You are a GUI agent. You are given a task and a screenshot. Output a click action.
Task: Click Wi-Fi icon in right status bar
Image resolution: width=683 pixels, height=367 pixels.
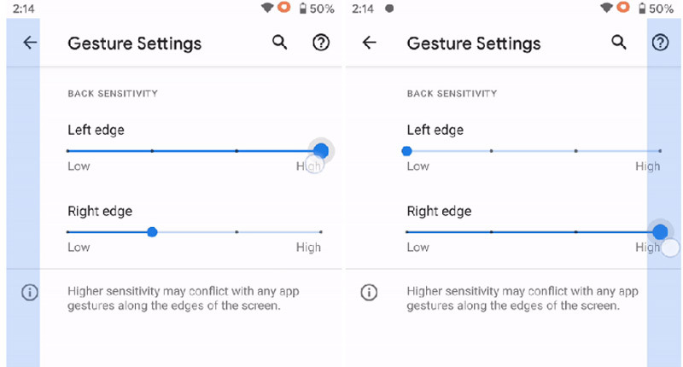tap(606, 8)
